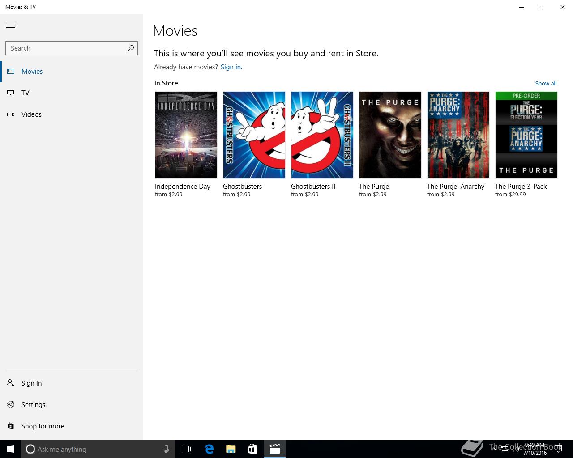Open The Purge: Anarchy poster
Viewport: 573px width, 458px height.
pyautogui.click(x=458, y=135)
